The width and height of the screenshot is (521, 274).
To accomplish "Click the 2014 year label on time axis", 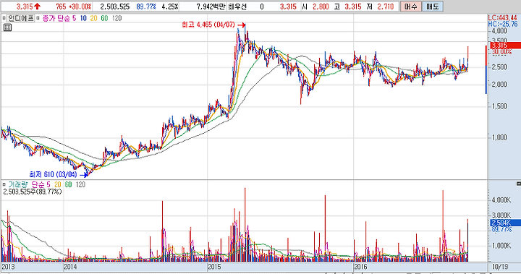I will [x=70, y=267].
